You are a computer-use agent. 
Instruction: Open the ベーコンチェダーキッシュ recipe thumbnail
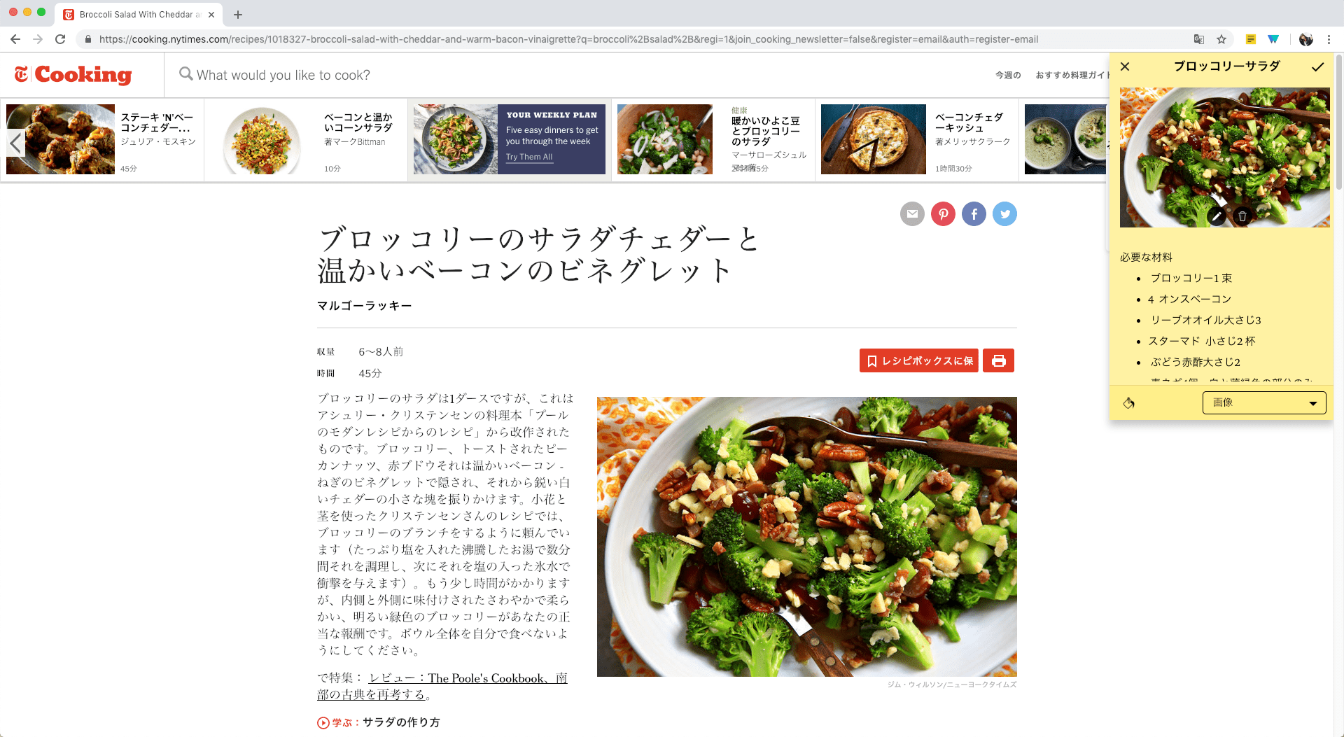click(x=873, y=139)
